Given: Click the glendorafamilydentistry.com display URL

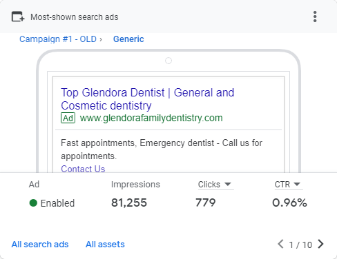Looking at the screenshot, I should point(151,118).
